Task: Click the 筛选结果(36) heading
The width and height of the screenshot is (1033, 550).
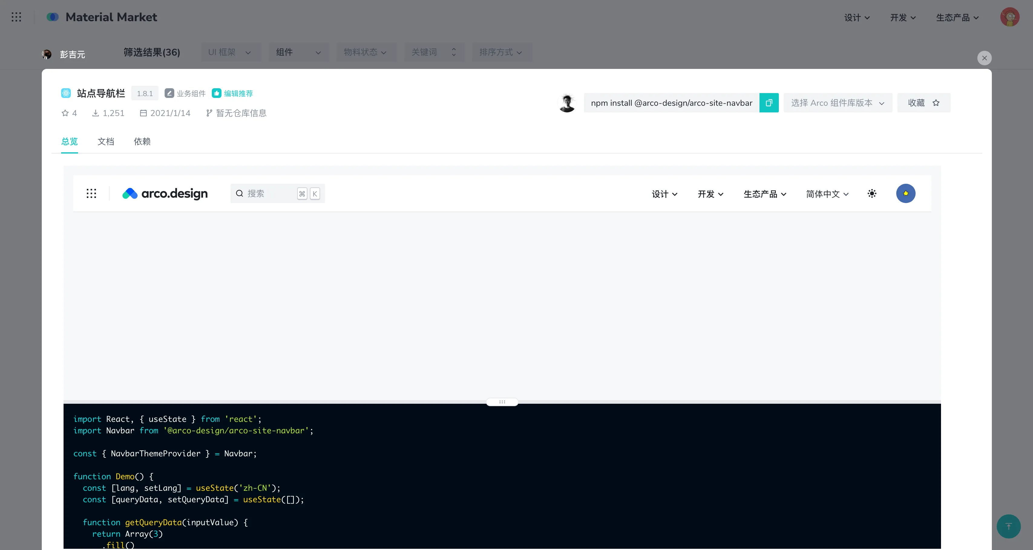Action: point(152,53)
